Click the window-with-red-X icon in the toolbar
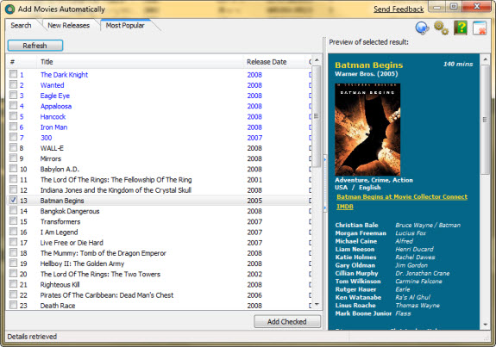 [x=480, y=28]
